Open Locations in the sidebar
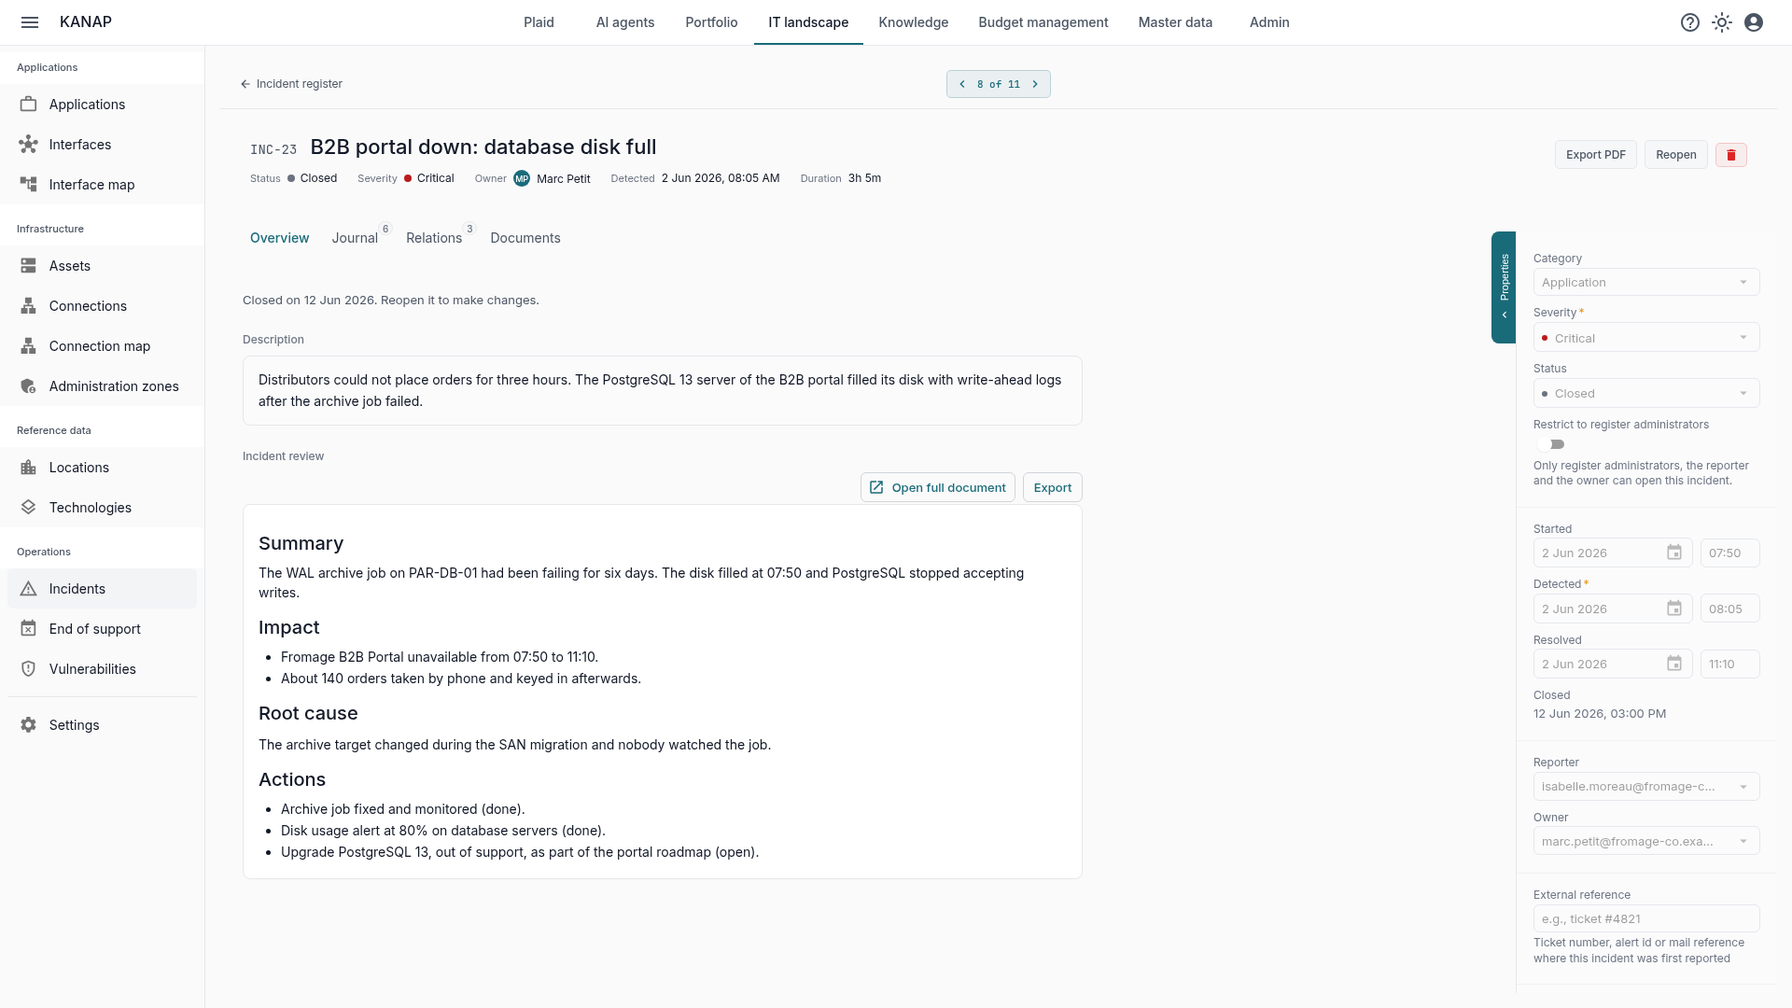Screen dimensions: 1792x1008 point(102,468)
